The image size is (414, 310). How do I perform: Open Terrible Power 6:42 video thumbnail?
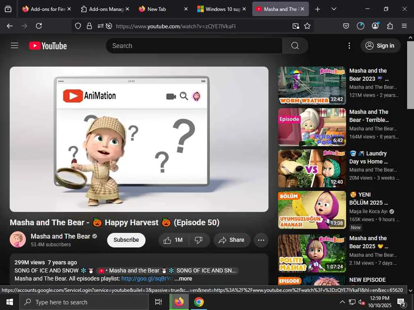(x=312, y=127)
